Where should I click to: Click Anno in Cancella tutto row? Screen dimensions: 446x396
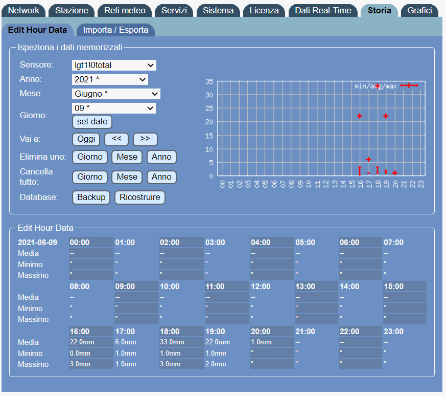(x=161, y=177)
